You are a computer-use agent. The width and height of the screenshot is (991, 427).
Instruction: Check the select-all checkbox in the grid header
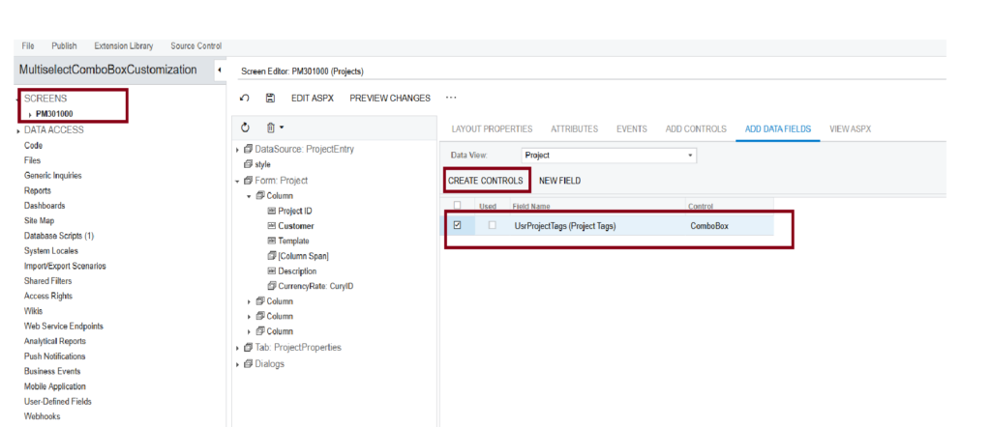tap(457, 205)
